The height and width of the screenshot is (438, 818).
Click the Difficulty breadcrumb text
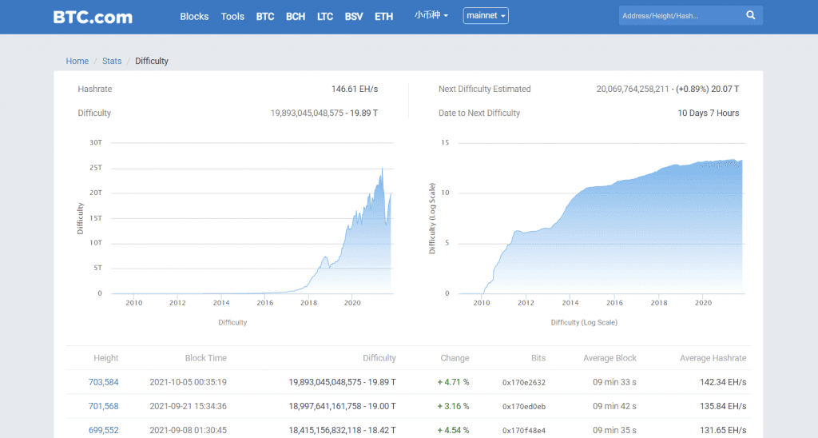(x=152, y=61)
